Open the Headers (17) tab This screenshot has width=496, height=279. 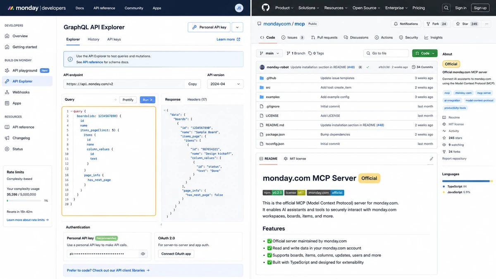(x=197, y=100)
